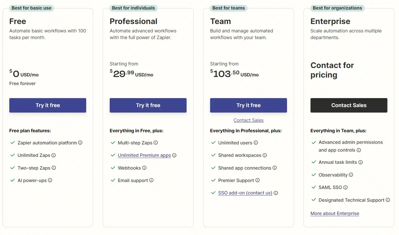This screenshot has height=235, width=399.
Task: Click the info icon beside Premier Support
Action: [257, 180]
